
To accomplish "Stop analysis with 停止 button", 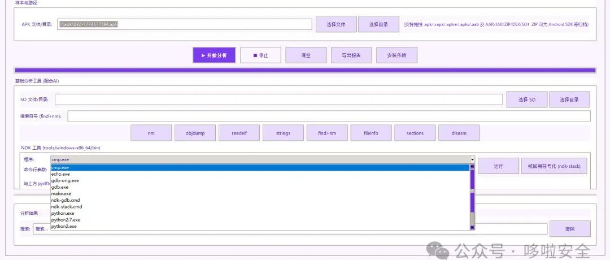I will (x=260, y=55).
